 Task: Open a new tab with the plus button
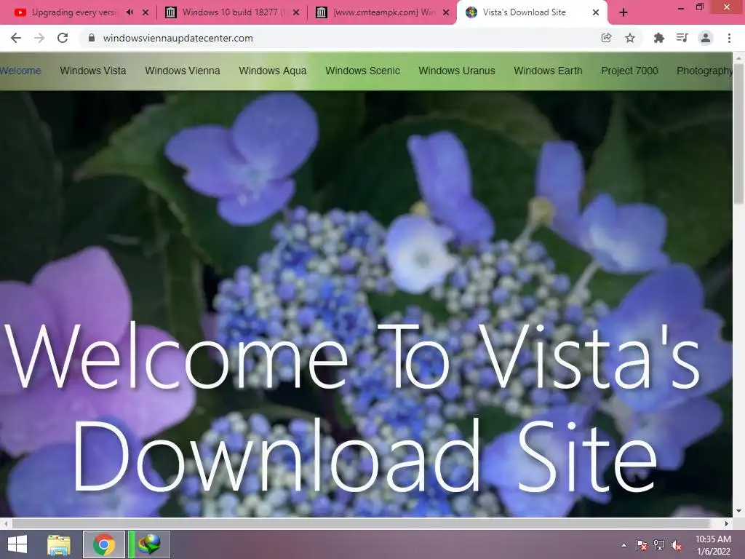pos(624,13)
